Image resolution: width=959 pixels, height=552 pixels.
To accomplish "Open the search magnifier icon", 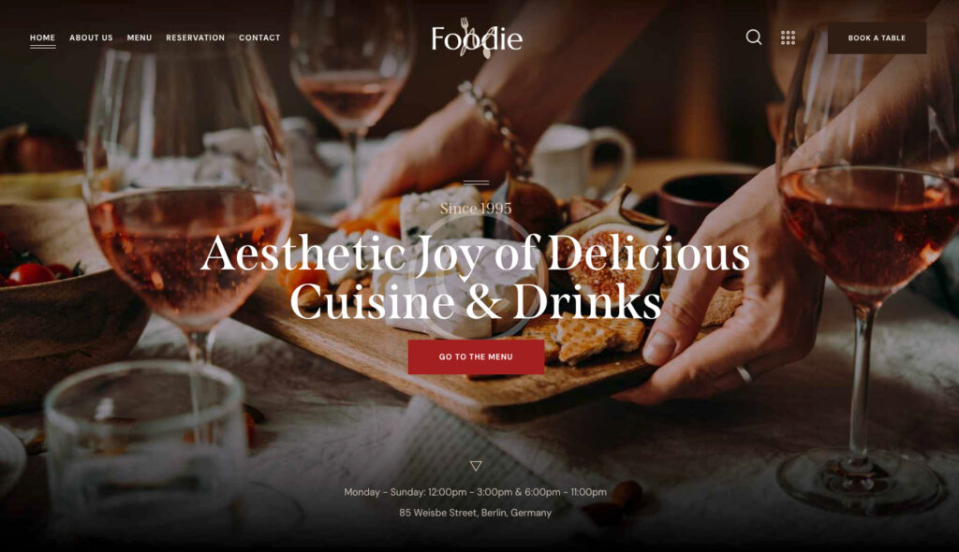I will coord(754,37).
